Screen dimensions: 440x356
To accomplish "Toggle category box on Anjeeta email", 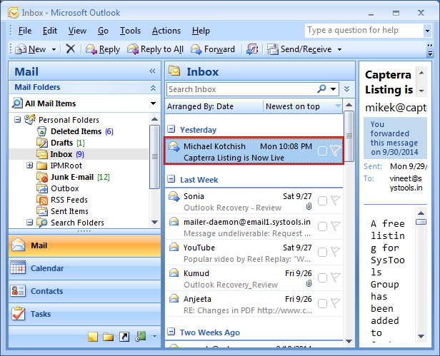I will [x=322, y=303].
